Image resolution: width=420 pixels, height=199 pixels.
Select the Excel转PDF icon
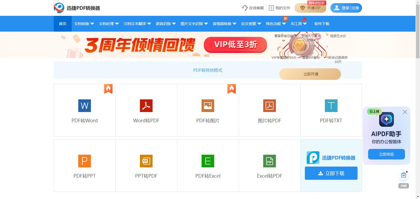[x=270, y=161]
